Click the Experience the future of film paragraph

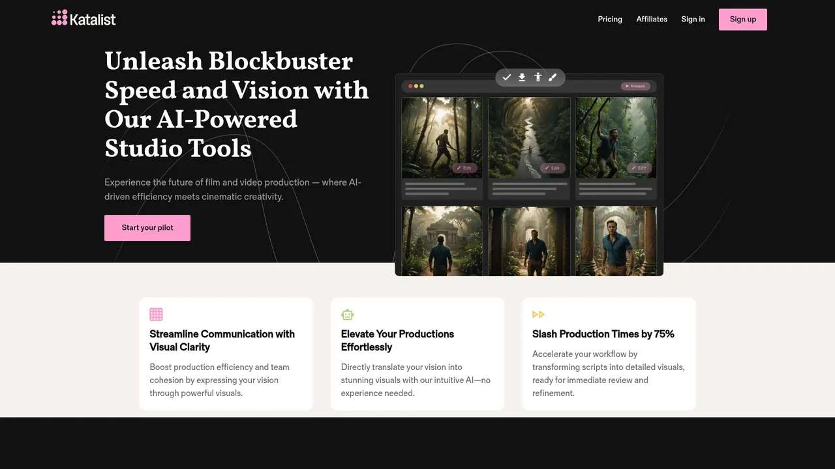point(233,190)
